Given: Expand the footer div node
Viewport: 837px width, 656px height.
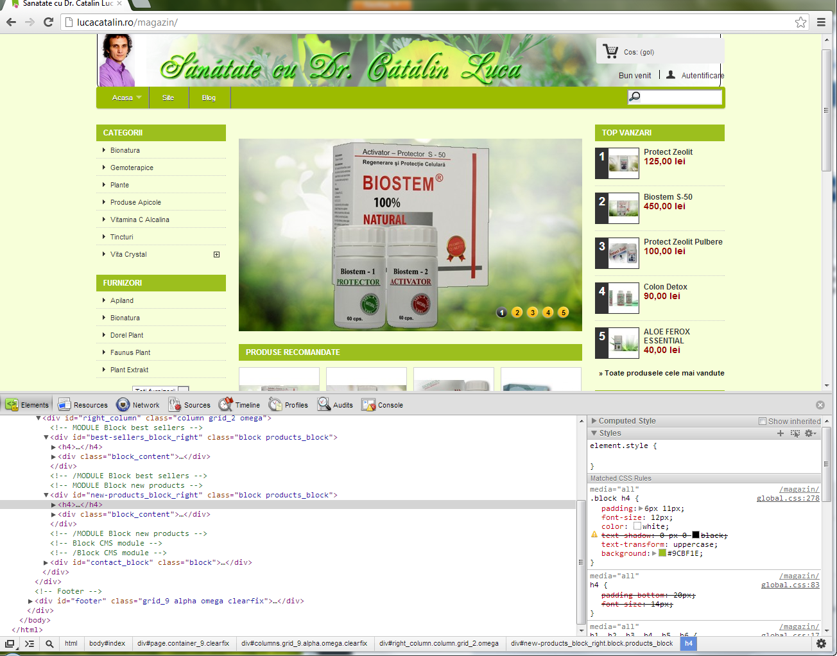Looking at the screenshot, I should [31, 601].
